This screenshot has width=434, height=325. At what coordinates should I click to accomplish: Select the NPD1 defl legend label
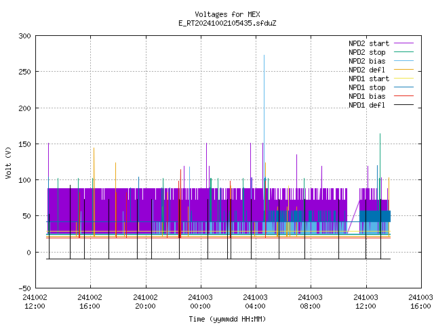pyautogui.click(x=367, y=106)
